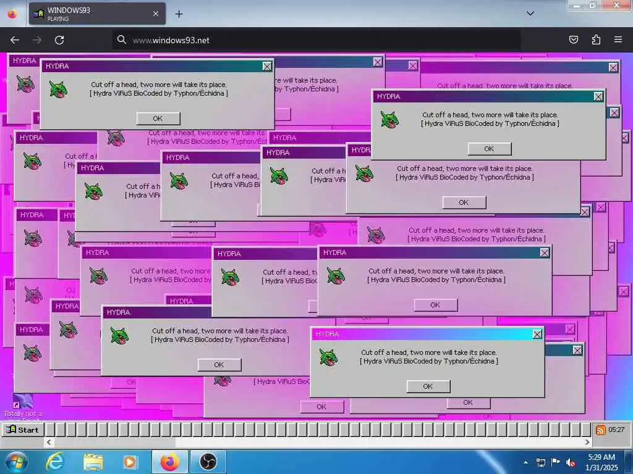Reload the windows93.net page
This screenshot has width=633, height=474.
coord(59,40)
